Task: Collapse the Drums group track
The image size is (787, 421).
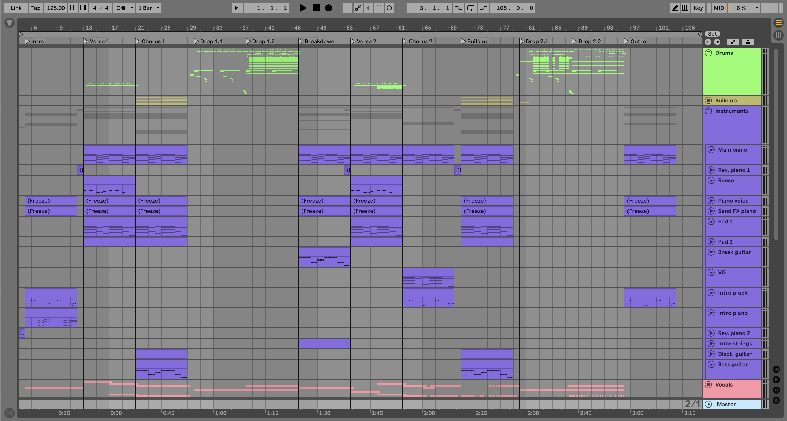Action: (x=708, y=53)
